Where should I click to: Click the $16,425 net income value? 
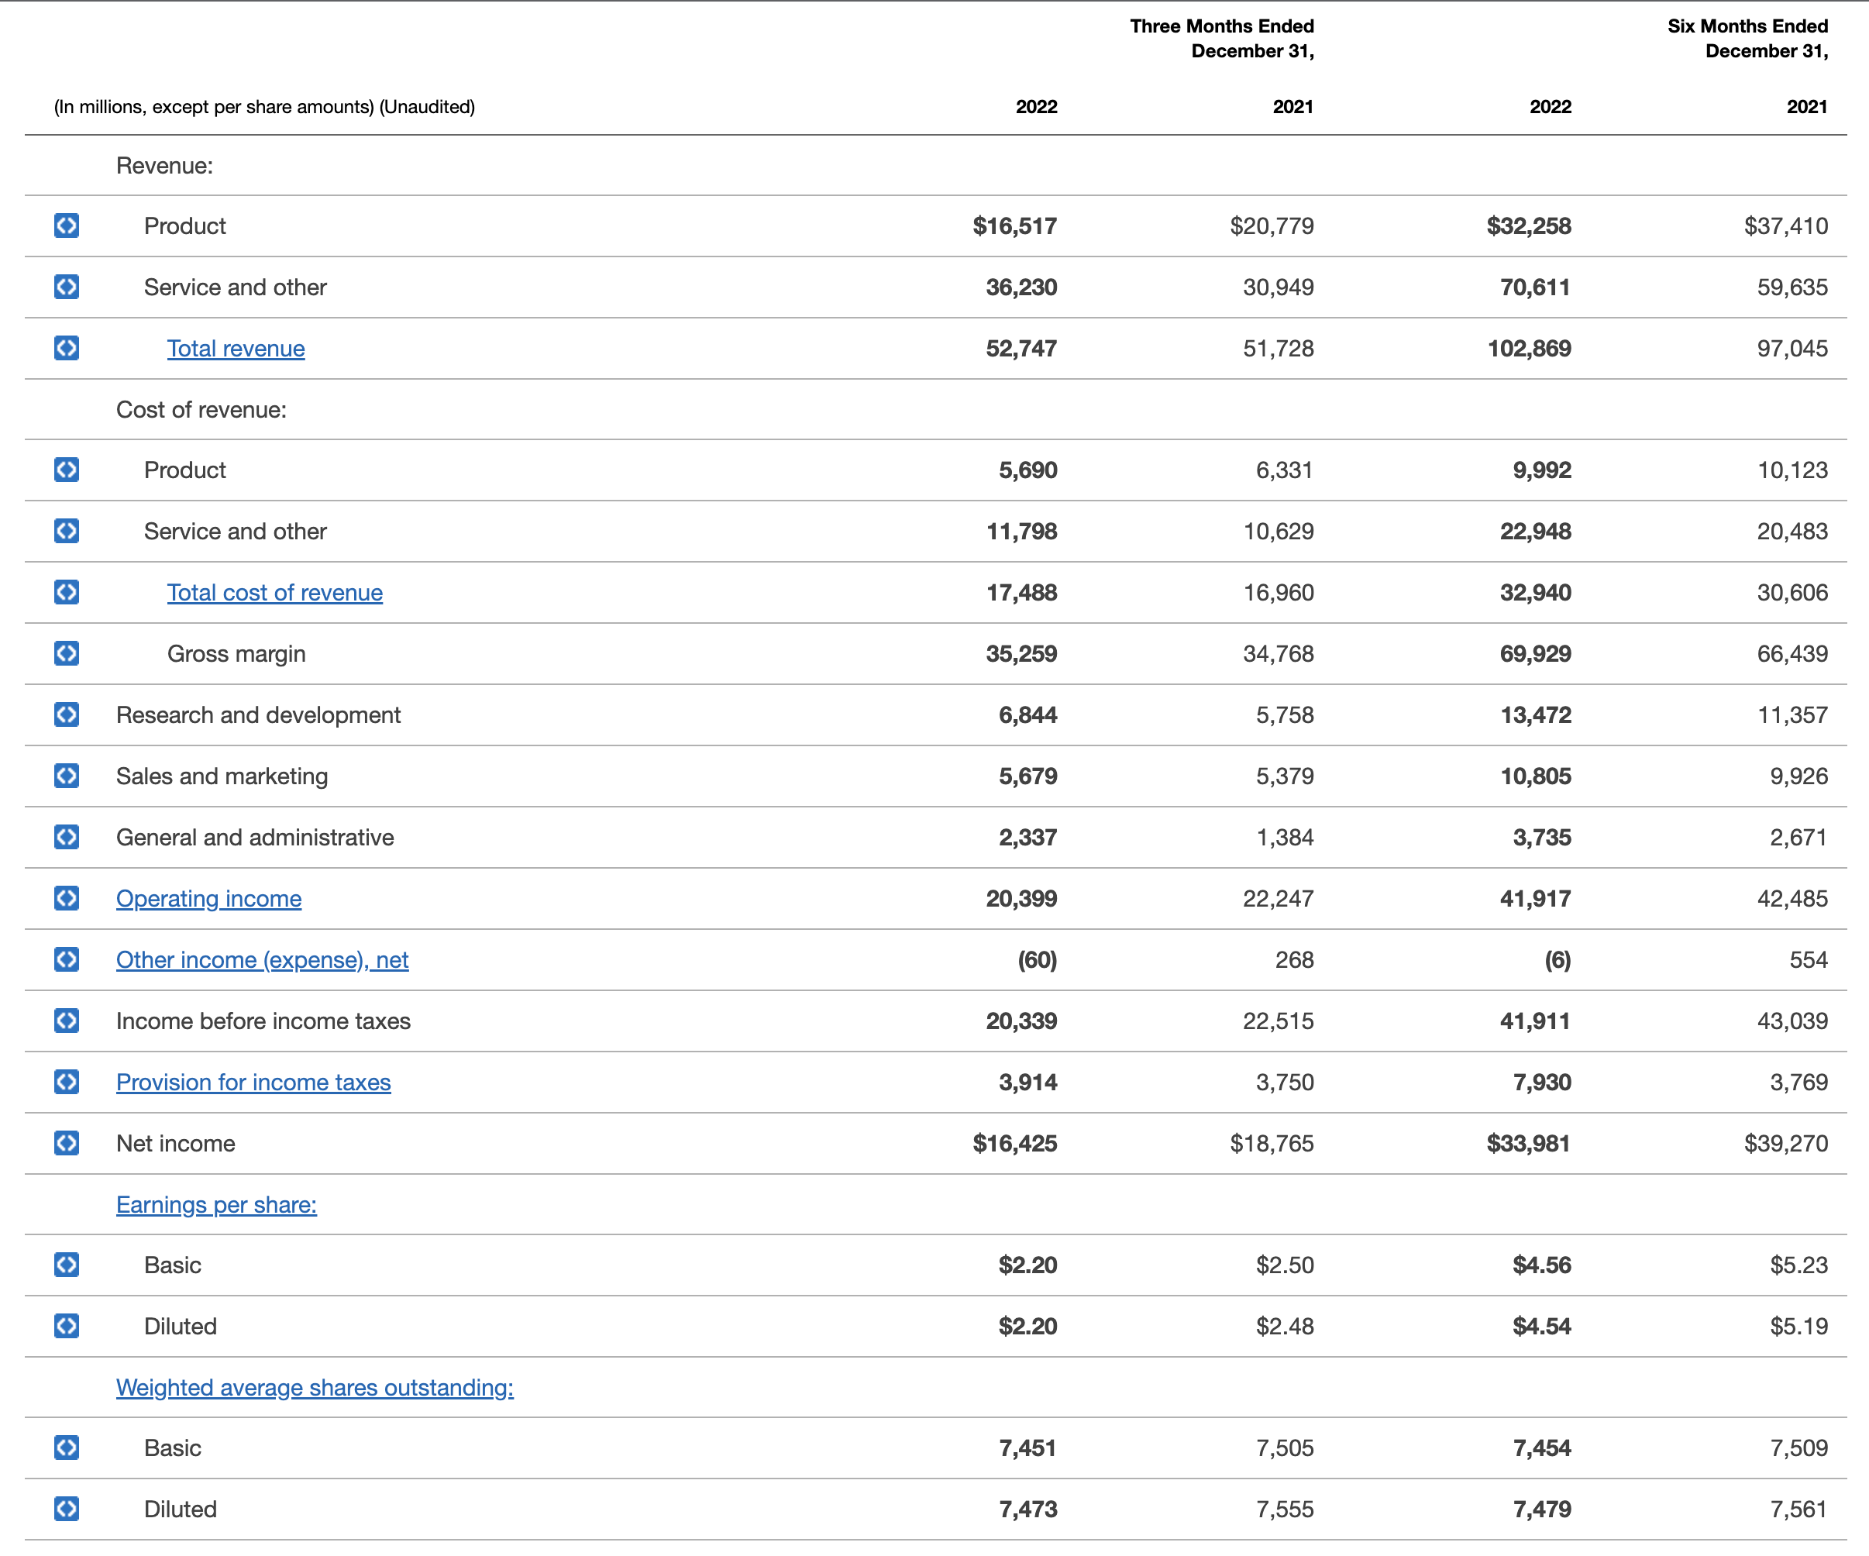click(1014, 1144)
